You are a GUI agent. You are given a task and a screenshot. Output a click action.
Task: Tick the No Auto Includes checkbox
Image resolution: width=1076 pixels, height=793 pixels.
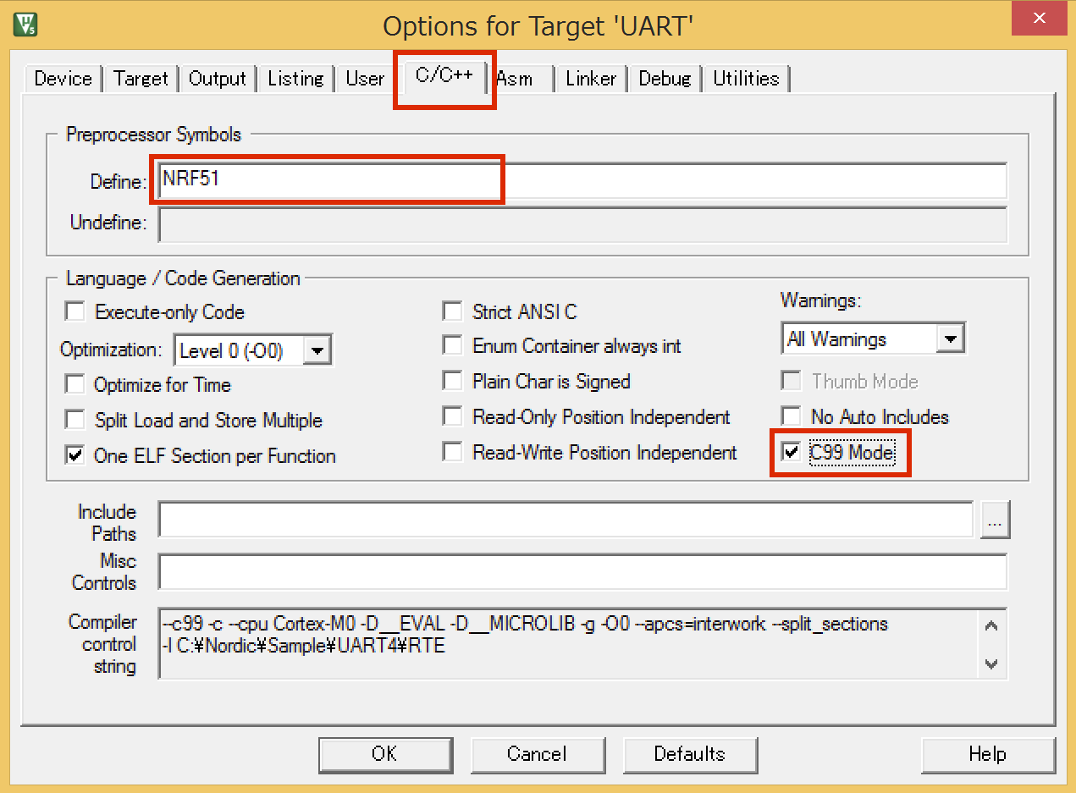(x=791, y=417)
